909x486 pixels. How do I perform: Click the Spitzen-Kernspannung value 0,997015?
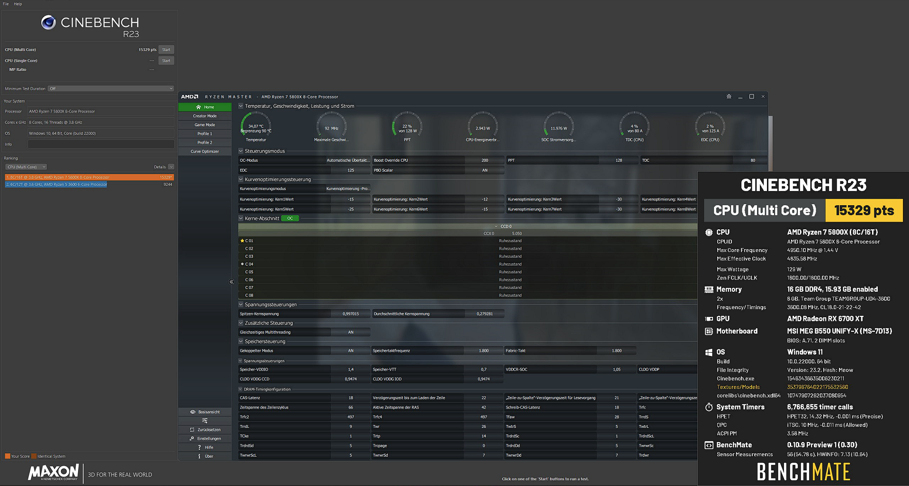(351, 314)
